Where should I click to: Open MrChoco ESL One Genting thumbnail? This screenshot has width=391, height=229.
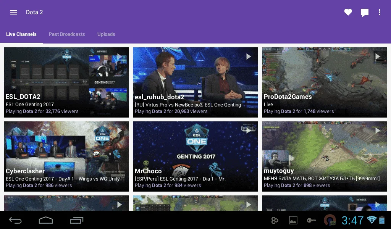tap(195, 156)
